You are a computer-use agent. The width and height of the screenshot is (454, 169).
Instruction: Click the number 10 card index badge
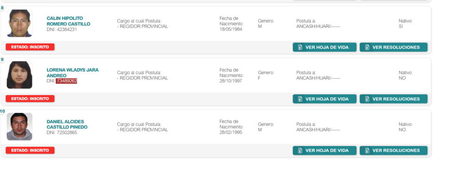(x=2, y=111)
